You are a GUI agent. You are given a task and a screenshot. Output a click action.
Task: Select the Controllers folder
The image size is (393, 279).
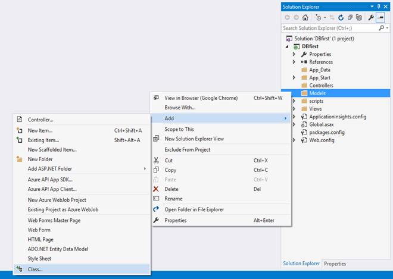click(321, 86)
